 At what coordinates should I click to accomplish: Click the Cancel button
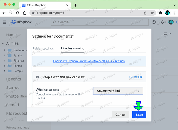(x=120, y=115)
